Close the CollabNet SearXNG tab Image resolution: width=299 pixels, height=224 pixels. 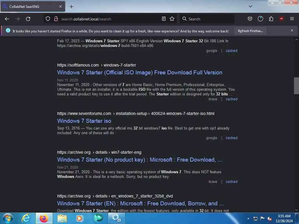pos(60,6)
